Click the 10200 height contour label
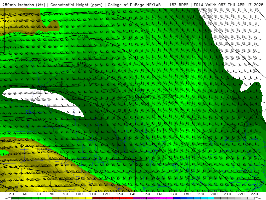The image size is (266, 200). pyautogui.click(x=82, y=37)
